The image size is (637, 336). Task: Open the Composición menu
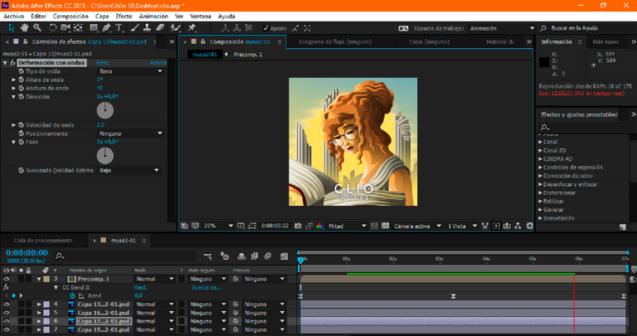pos(71,17)
